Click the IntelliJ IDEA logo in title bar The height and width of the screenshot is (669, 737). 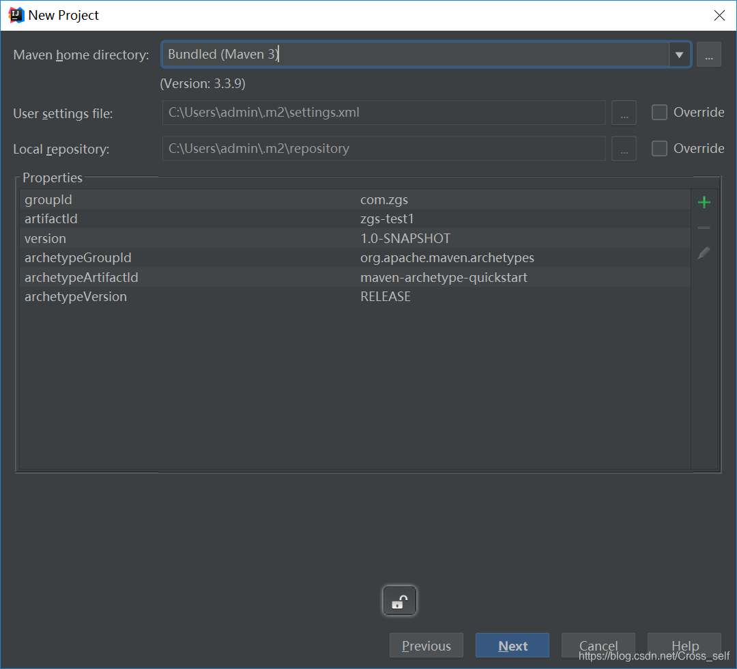click(16, 15)
